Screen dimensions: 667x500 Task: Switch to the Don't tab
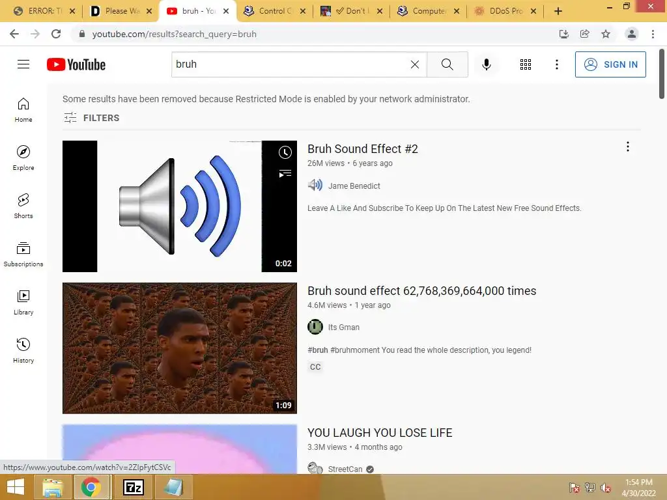click(351, 11)
